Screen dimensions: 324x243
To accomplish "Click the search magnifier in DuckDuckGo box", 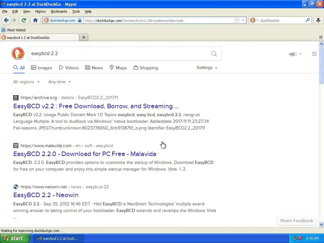I will [x=214, y=54].
